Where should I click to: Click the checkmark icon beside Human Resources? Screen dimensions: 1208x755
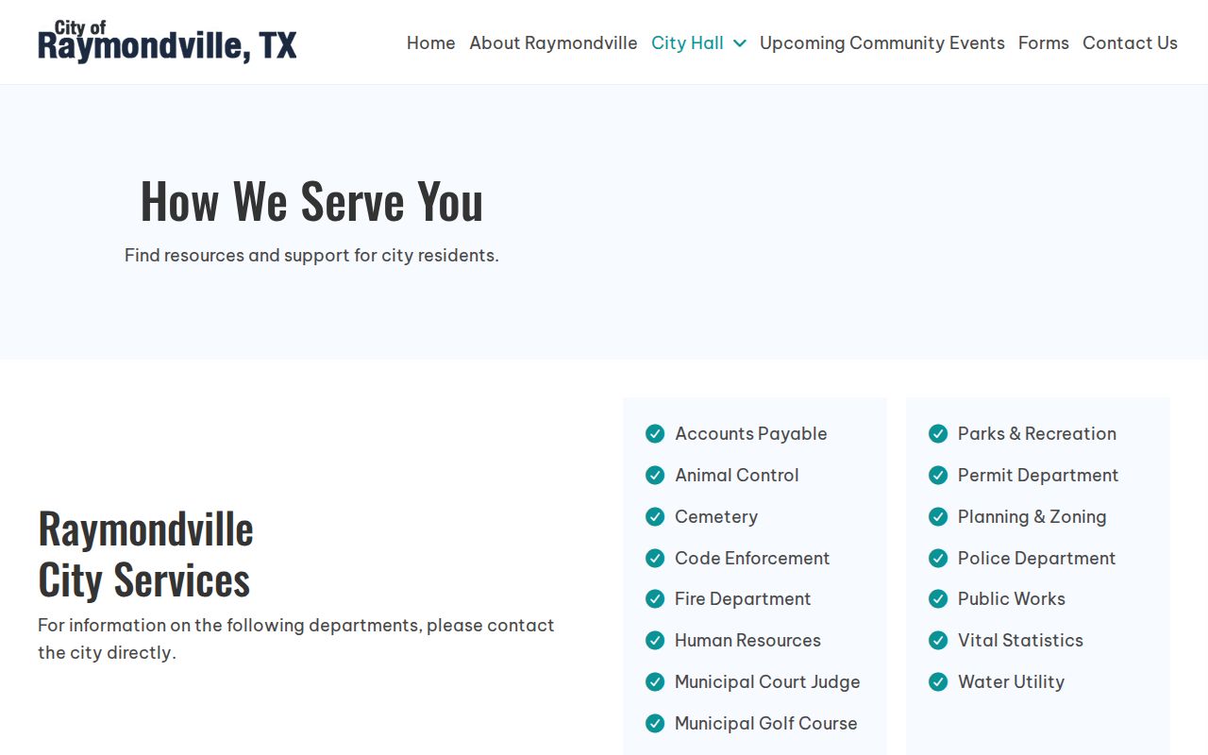click(x=655, y=640)
